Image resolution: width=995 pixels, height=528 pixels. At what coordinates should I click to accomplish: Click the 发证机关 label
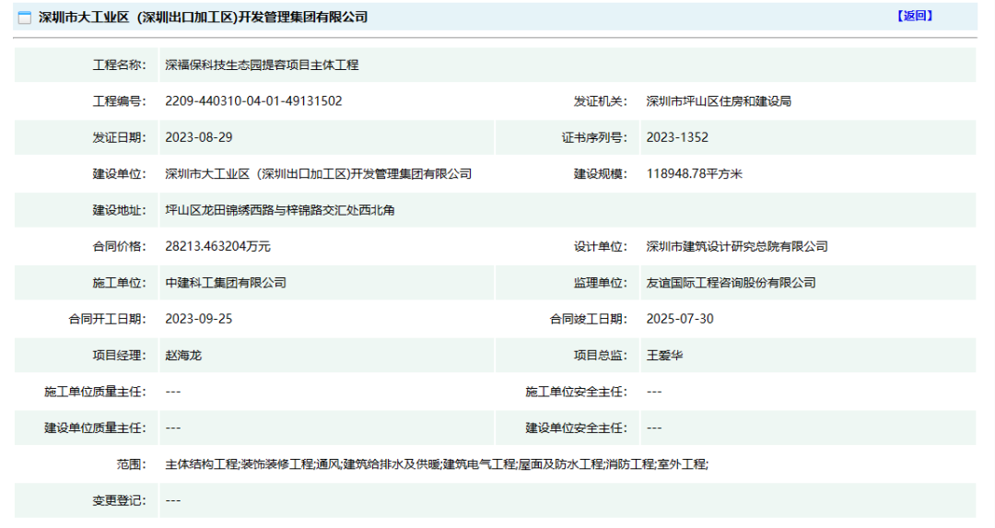click(601, 101)
